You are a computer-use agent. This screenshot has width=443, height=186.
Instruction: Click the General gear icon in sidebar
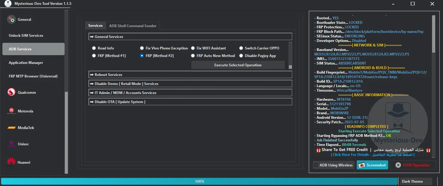click(11, 20)
